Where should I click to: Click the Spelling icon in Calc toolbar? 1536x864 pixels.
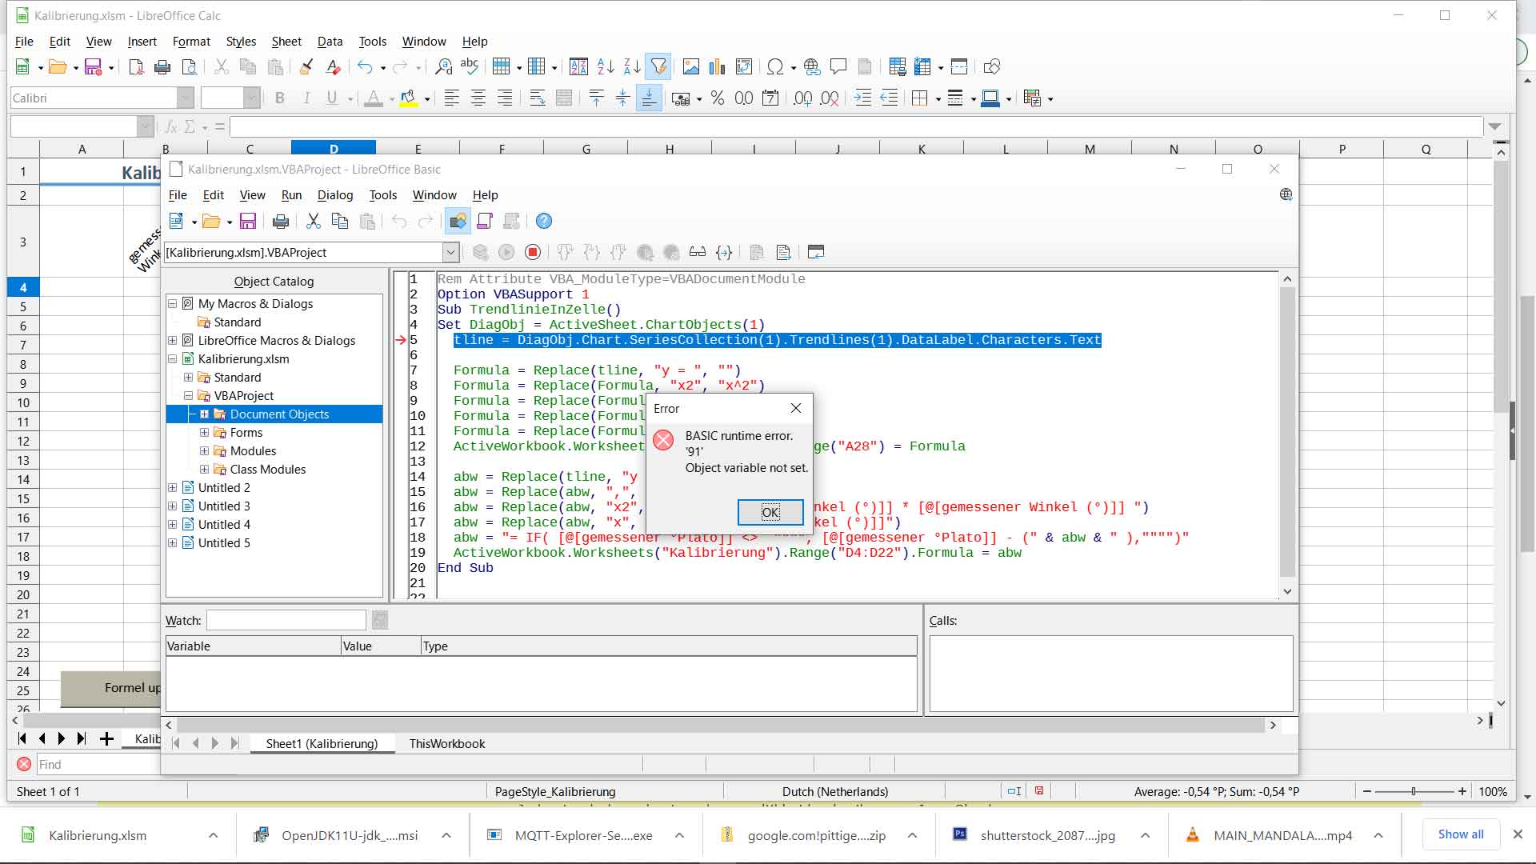470,67
